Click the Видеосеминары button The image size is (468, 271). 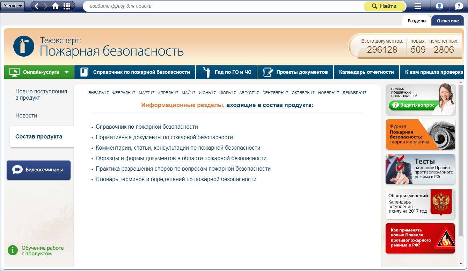pos(38,170)
